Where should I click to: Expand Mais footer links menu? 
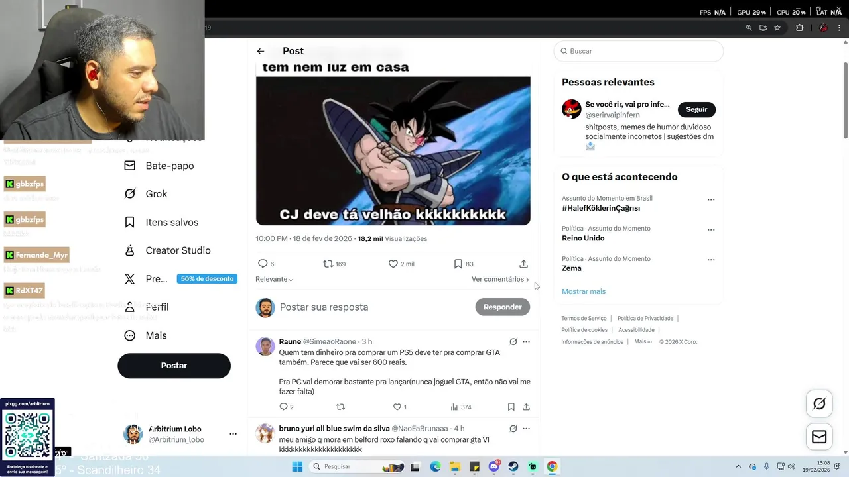pos(643,342)
